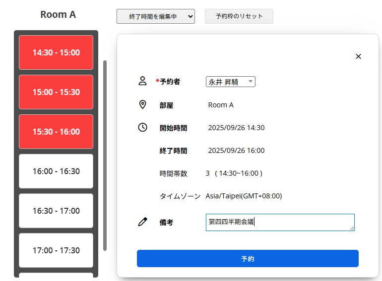This screenshot has width=382, height=281.
Task: Toggle the 15:00 - 15:30 time slot
Action: coord(56,92)
